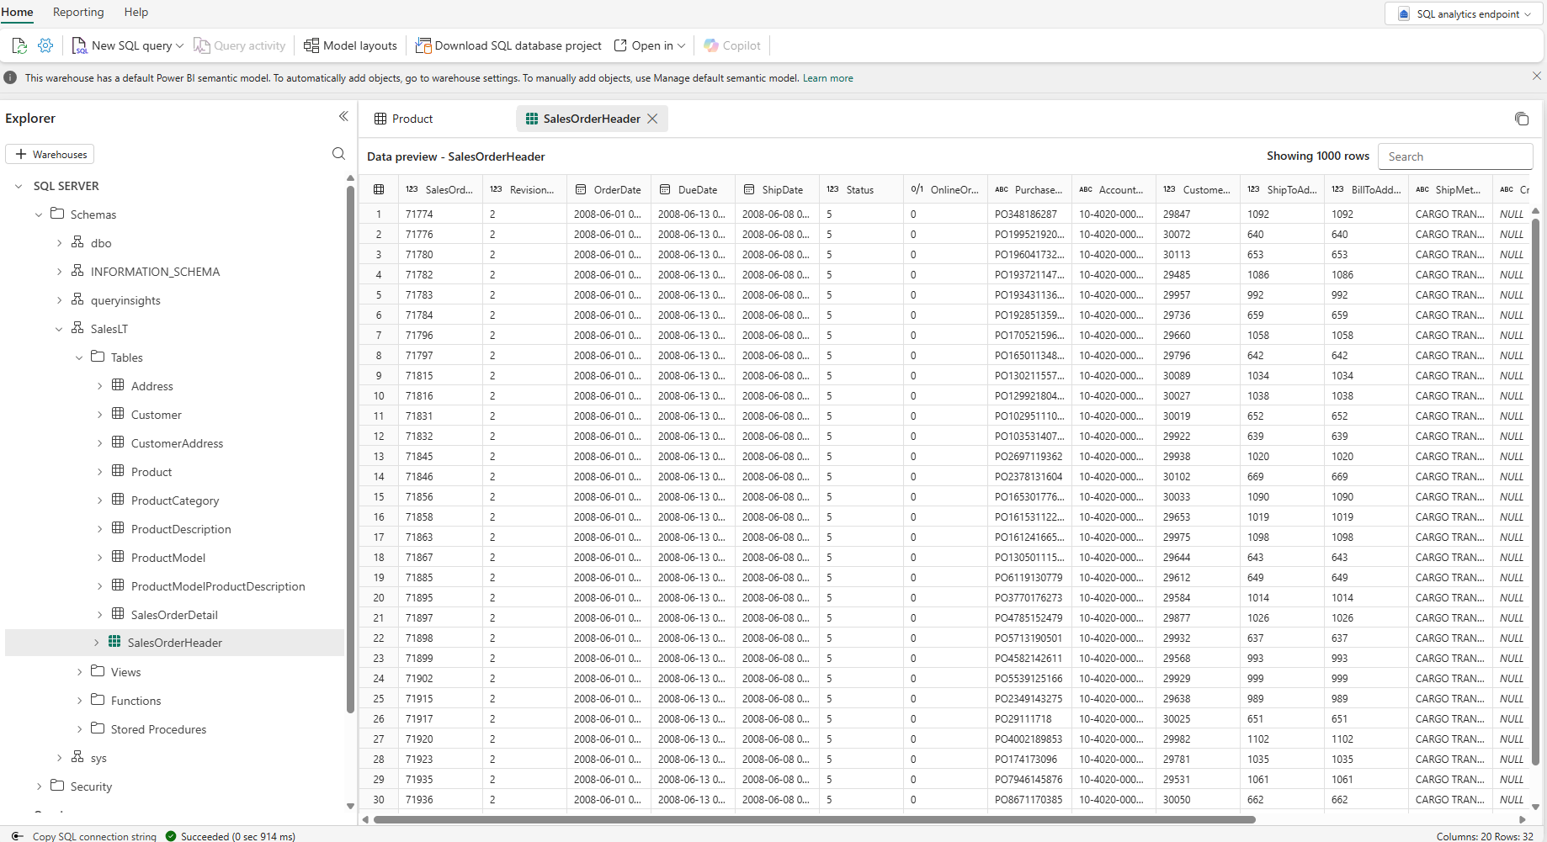
Task: Click cell PO348186287
Action: pyautogui.click(x=1029, y=214)
